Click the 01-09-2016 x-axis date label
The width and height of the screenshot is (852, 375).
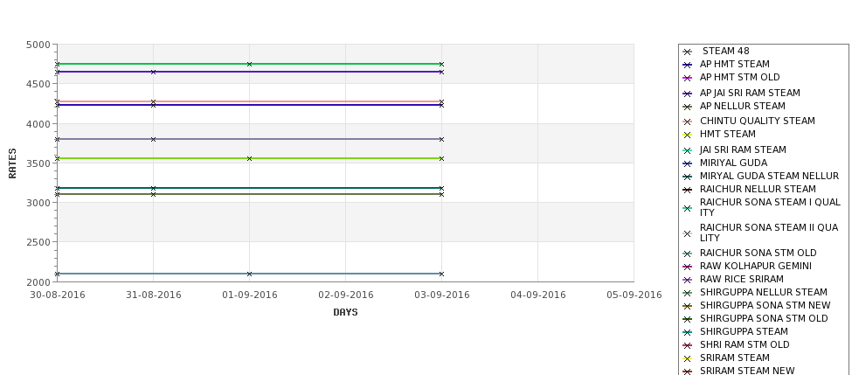click(249, 295)
